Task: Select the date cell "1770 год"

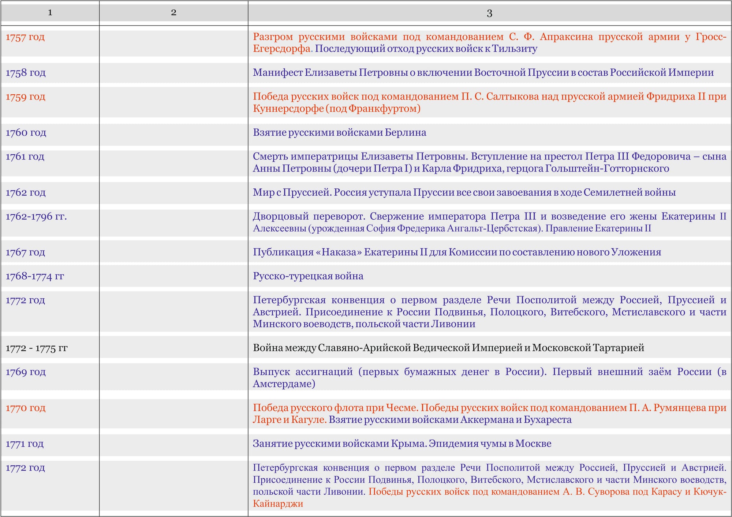Action: coord(26,408)
